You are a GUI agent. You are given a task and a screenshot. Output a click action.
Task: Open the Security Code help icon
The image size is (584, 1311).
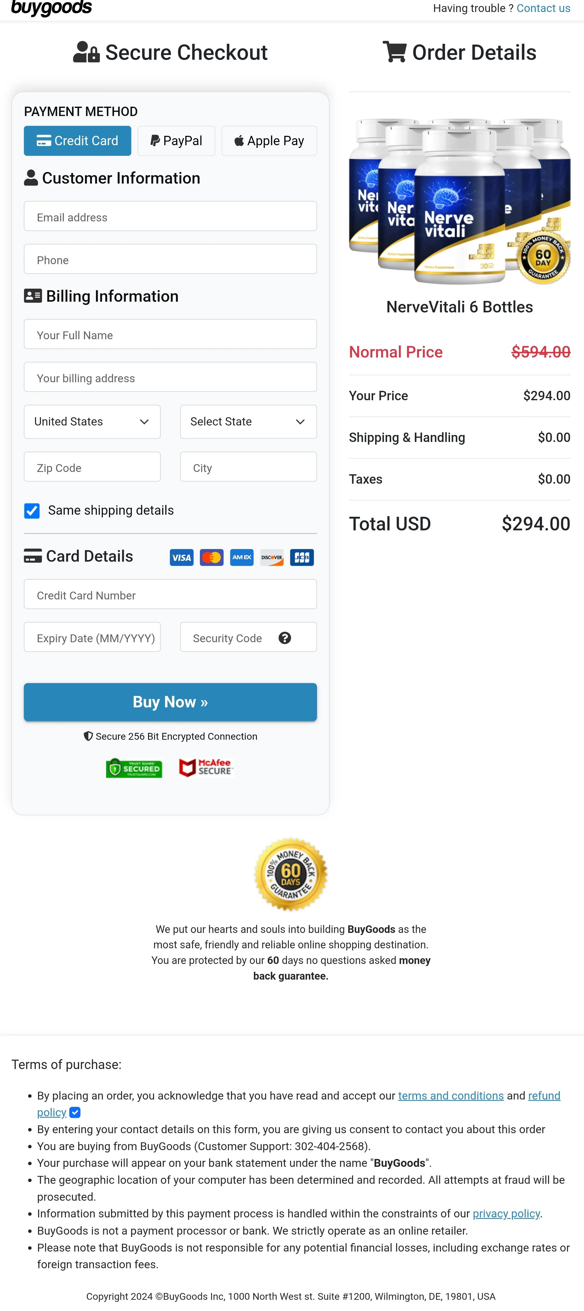[285, 637]
